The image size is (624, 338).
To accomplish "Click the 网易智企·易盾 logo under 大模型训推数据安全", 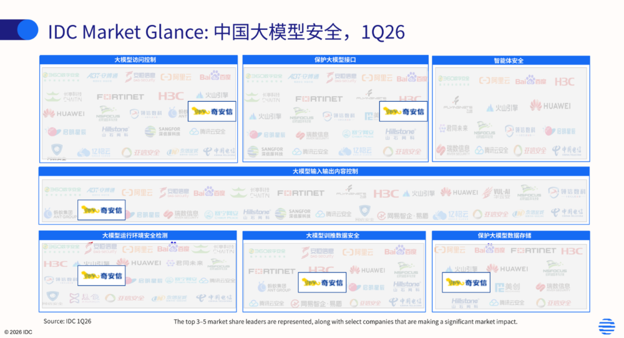I will click(x=316, y=304).
